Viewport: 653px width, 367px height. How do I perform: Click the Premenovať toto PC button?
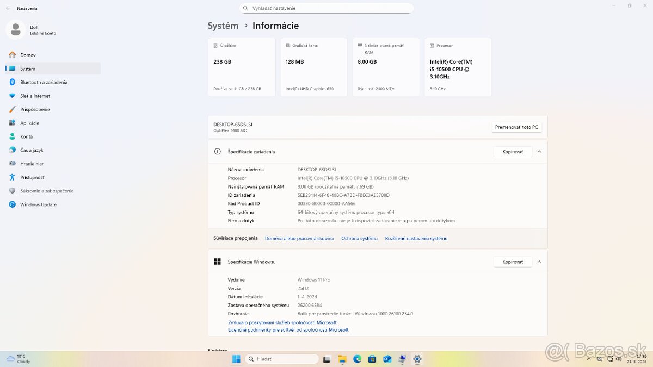click(x=516, y=127)
